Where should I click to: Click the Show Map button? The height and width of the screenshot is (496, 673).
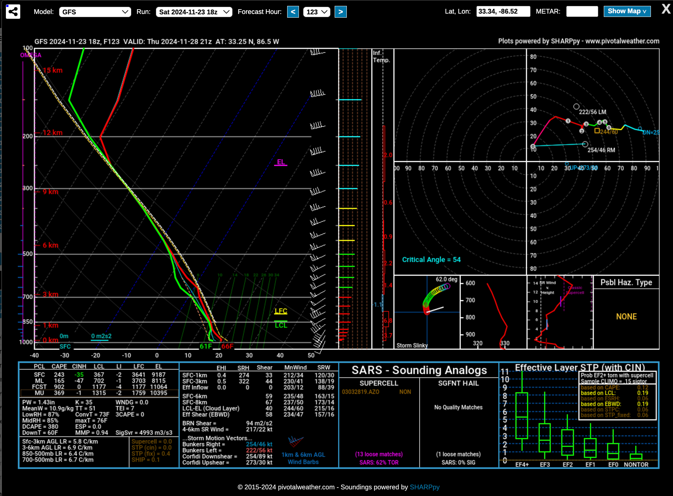[627, 11]
